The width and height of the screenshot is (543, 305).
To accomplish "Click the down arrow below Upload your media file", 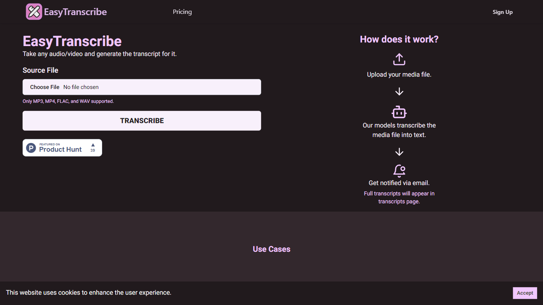I will pos(399,92).
